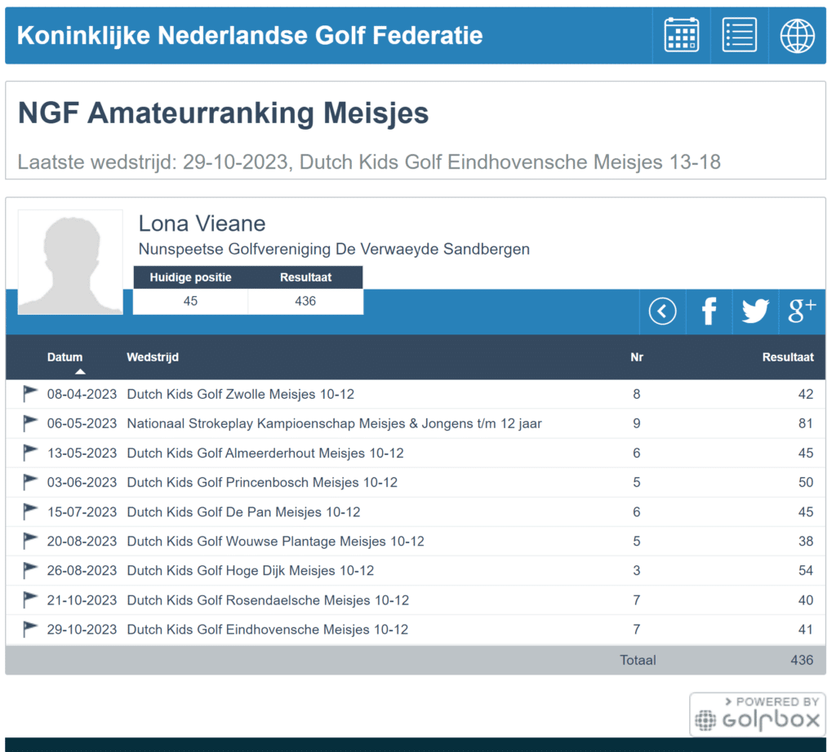
Task: Click result value 50
Action: click(x=806, y=482)
